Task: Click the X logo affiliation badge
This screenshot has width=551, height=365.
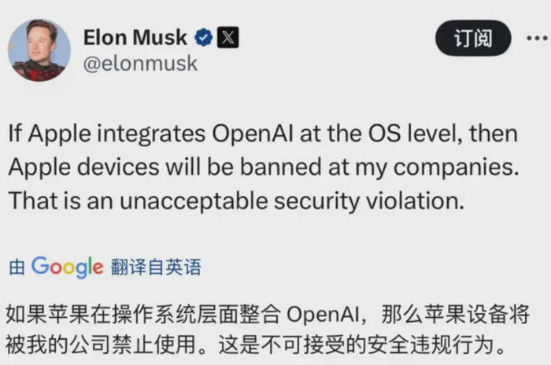Action: pyautogui.click(x=227, y=37)
